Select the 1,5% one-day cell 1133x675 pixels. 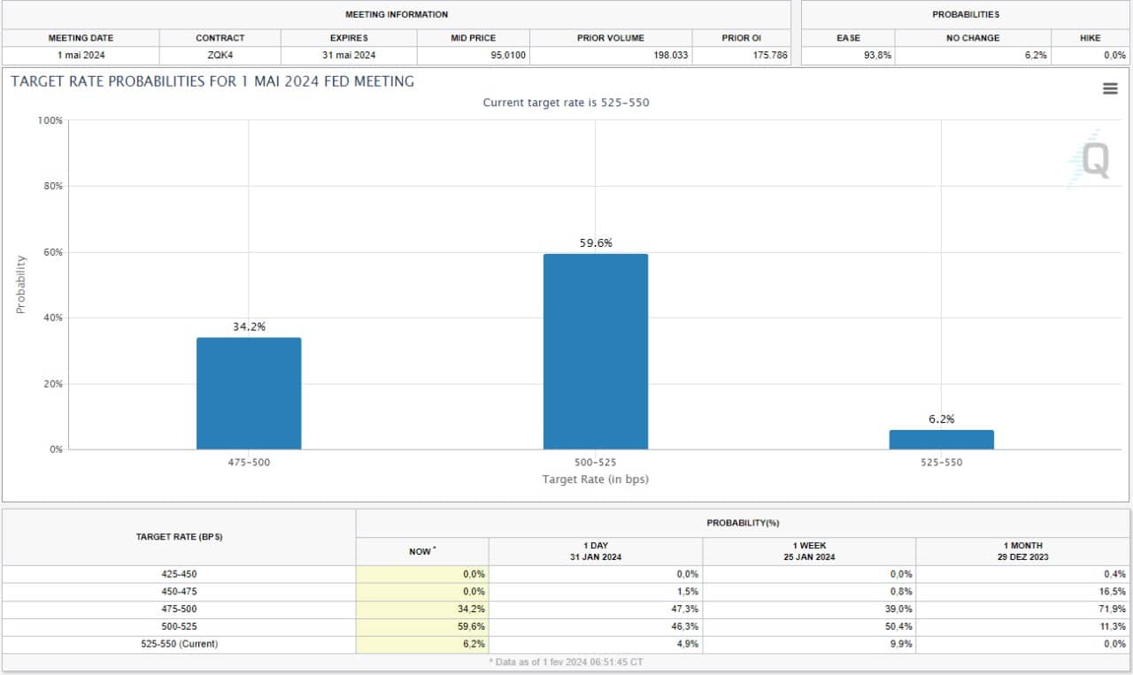[x=596, y=592]
